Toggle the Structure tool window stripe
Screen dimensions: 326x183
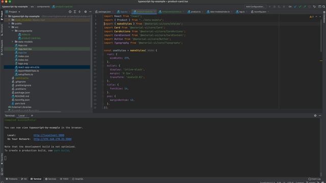tap(2, 29)
